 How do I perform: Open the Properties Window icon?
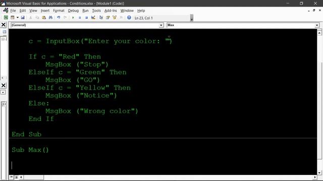107,18
